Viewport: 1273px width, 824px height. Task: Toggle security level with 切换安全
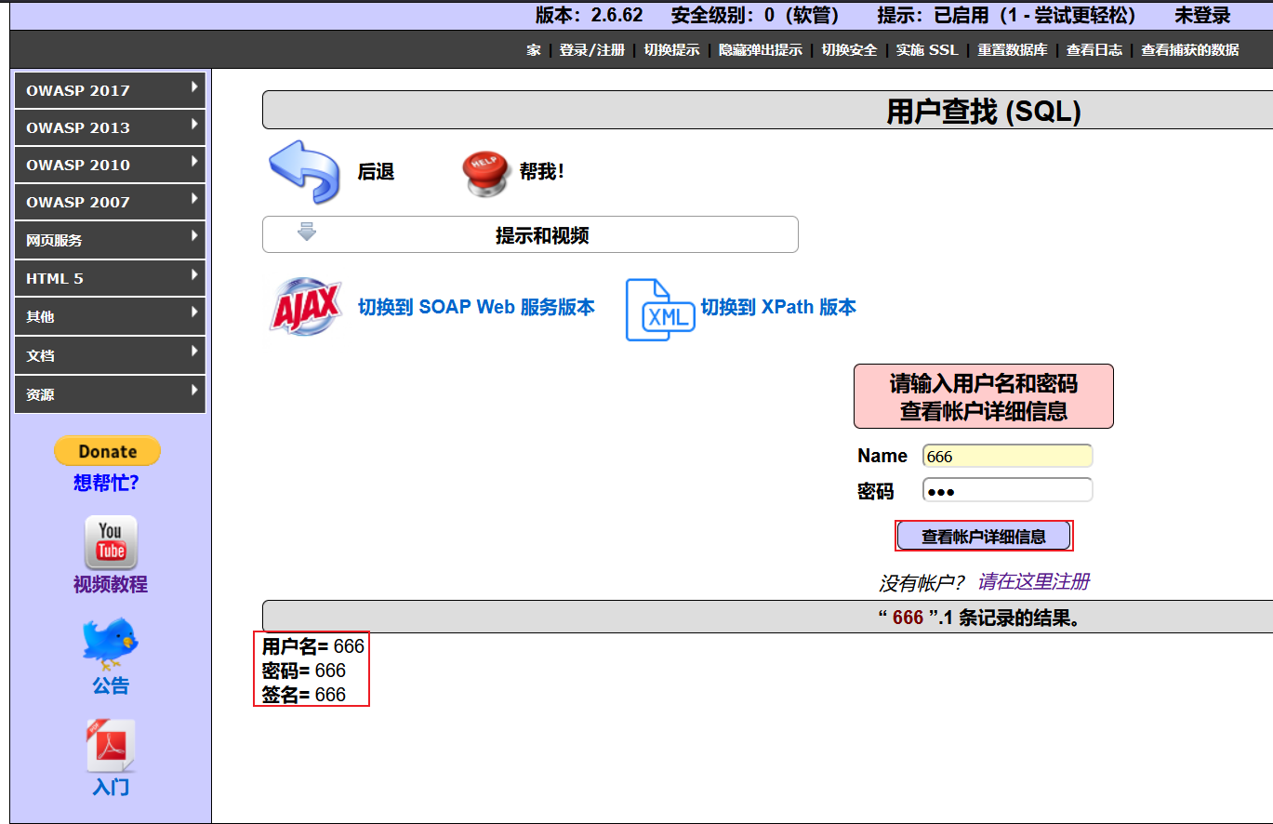coord(849,50)
